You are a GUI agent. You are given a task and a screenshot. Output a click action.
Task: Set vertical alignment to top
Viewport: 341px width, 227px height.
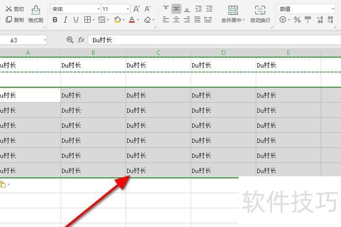click(x=166, y=9)
